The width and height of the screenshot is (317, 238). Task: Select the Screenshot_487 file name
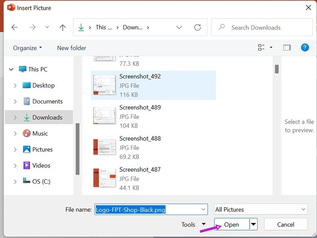(x=140, y=169)
